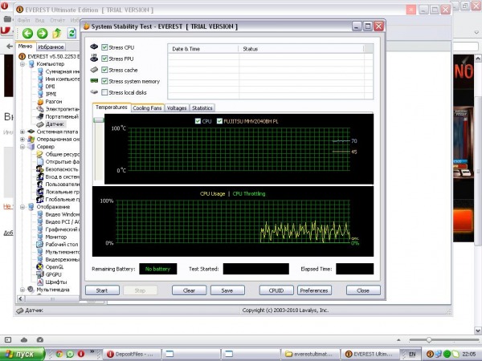The image size is (482, 361).
Task: Select the Разгон flame icon in tree
Action: pyautogui.click(x=40, y=102)
